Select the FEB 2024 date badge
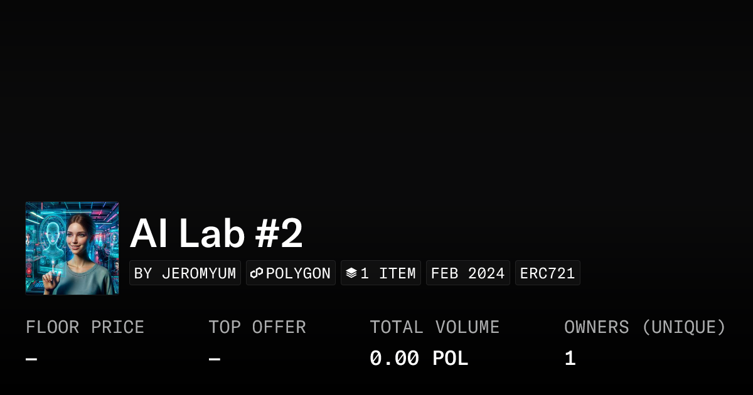 tap(467, 273)
